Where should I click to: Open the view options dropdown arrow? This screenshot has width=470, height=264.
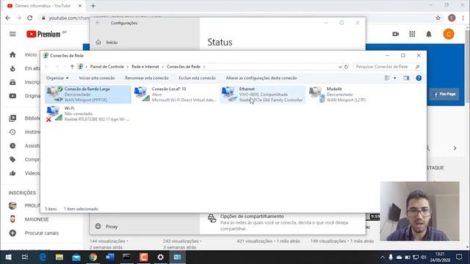click(x=395, y=78)
